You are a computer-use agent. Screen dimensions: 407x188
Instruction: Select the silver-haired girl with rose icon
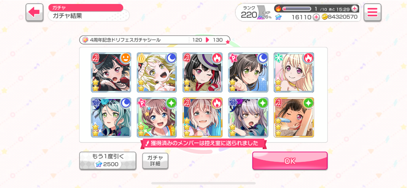(x=248, y=117)
